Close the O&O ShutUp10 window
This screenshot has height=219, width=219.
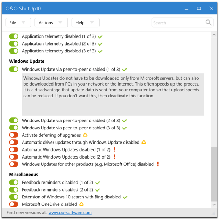[211, 9]
